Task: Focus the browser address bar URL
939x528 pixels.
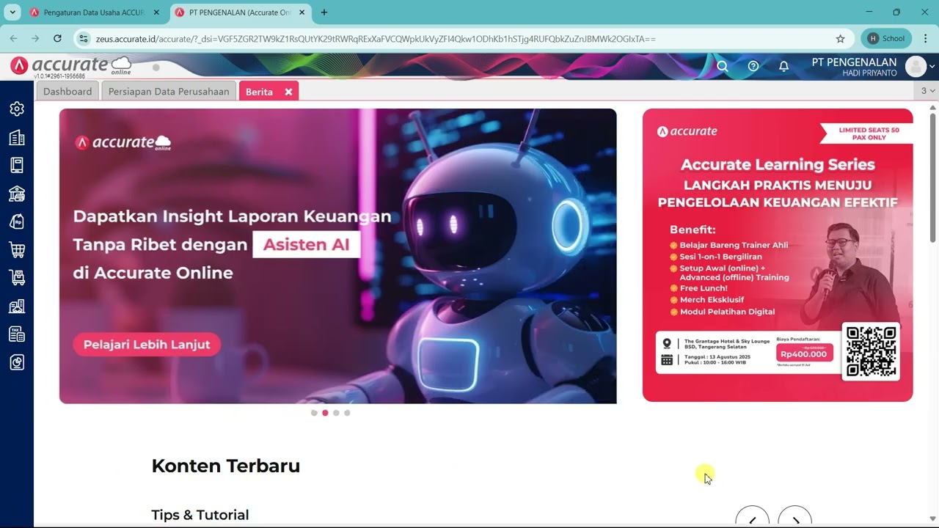Action: coord(376,38)
